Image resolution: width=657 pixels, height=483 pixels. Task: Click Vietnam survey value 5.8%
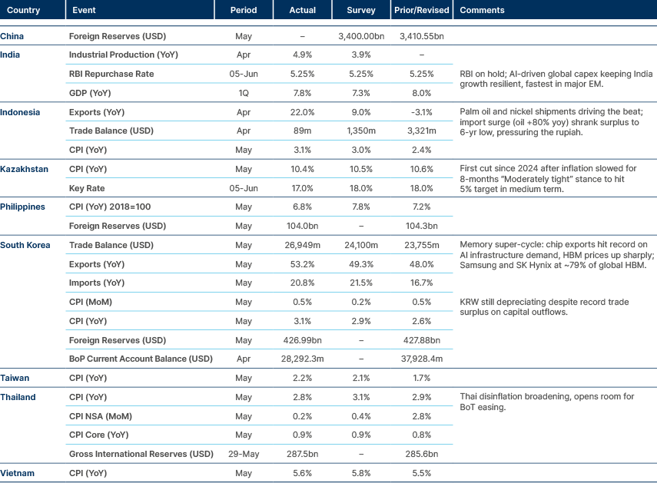point(361,473)
